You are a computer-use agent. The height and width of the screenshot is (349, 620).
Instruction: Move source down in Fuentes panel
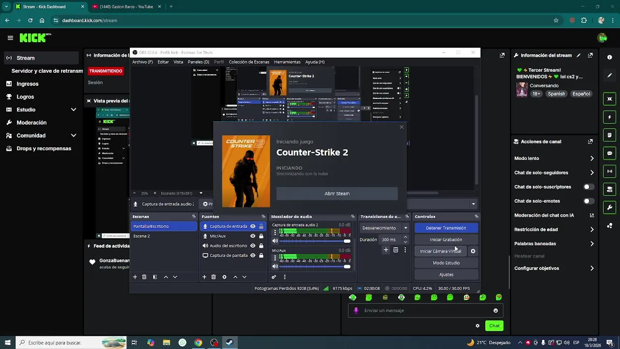(x=244, y=277)
